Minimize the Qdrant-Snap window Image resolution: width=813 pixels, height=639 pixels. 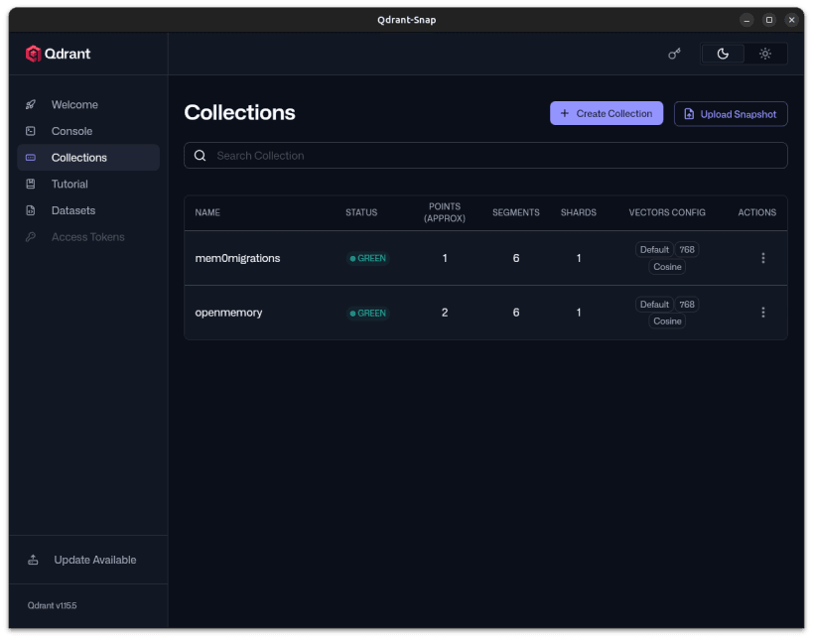pyautogui.click(x=746, y=20)
